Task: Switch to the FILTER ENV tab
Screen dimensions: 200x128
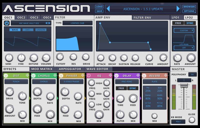Action: pos(151,18)
